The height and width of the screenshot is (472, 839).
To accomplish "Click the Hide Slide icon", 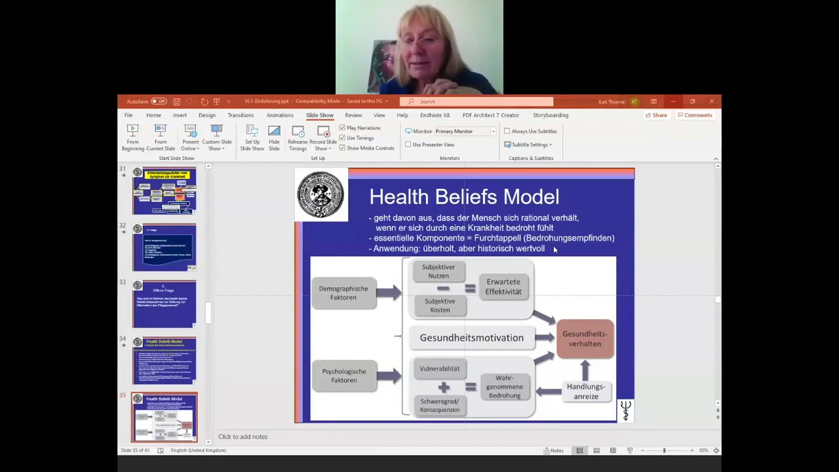I will 274,131.
